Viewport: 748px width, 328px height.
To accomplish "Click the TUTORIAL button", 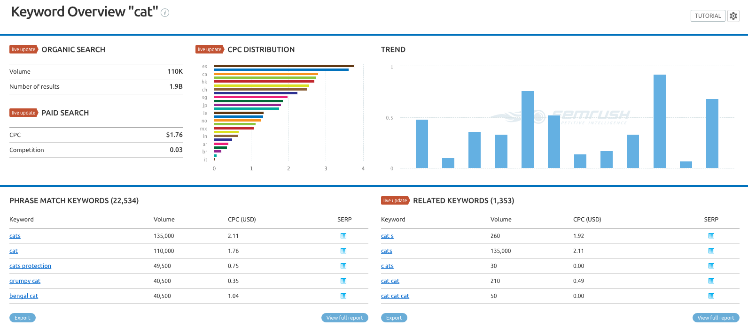I will tap(708, 16).
